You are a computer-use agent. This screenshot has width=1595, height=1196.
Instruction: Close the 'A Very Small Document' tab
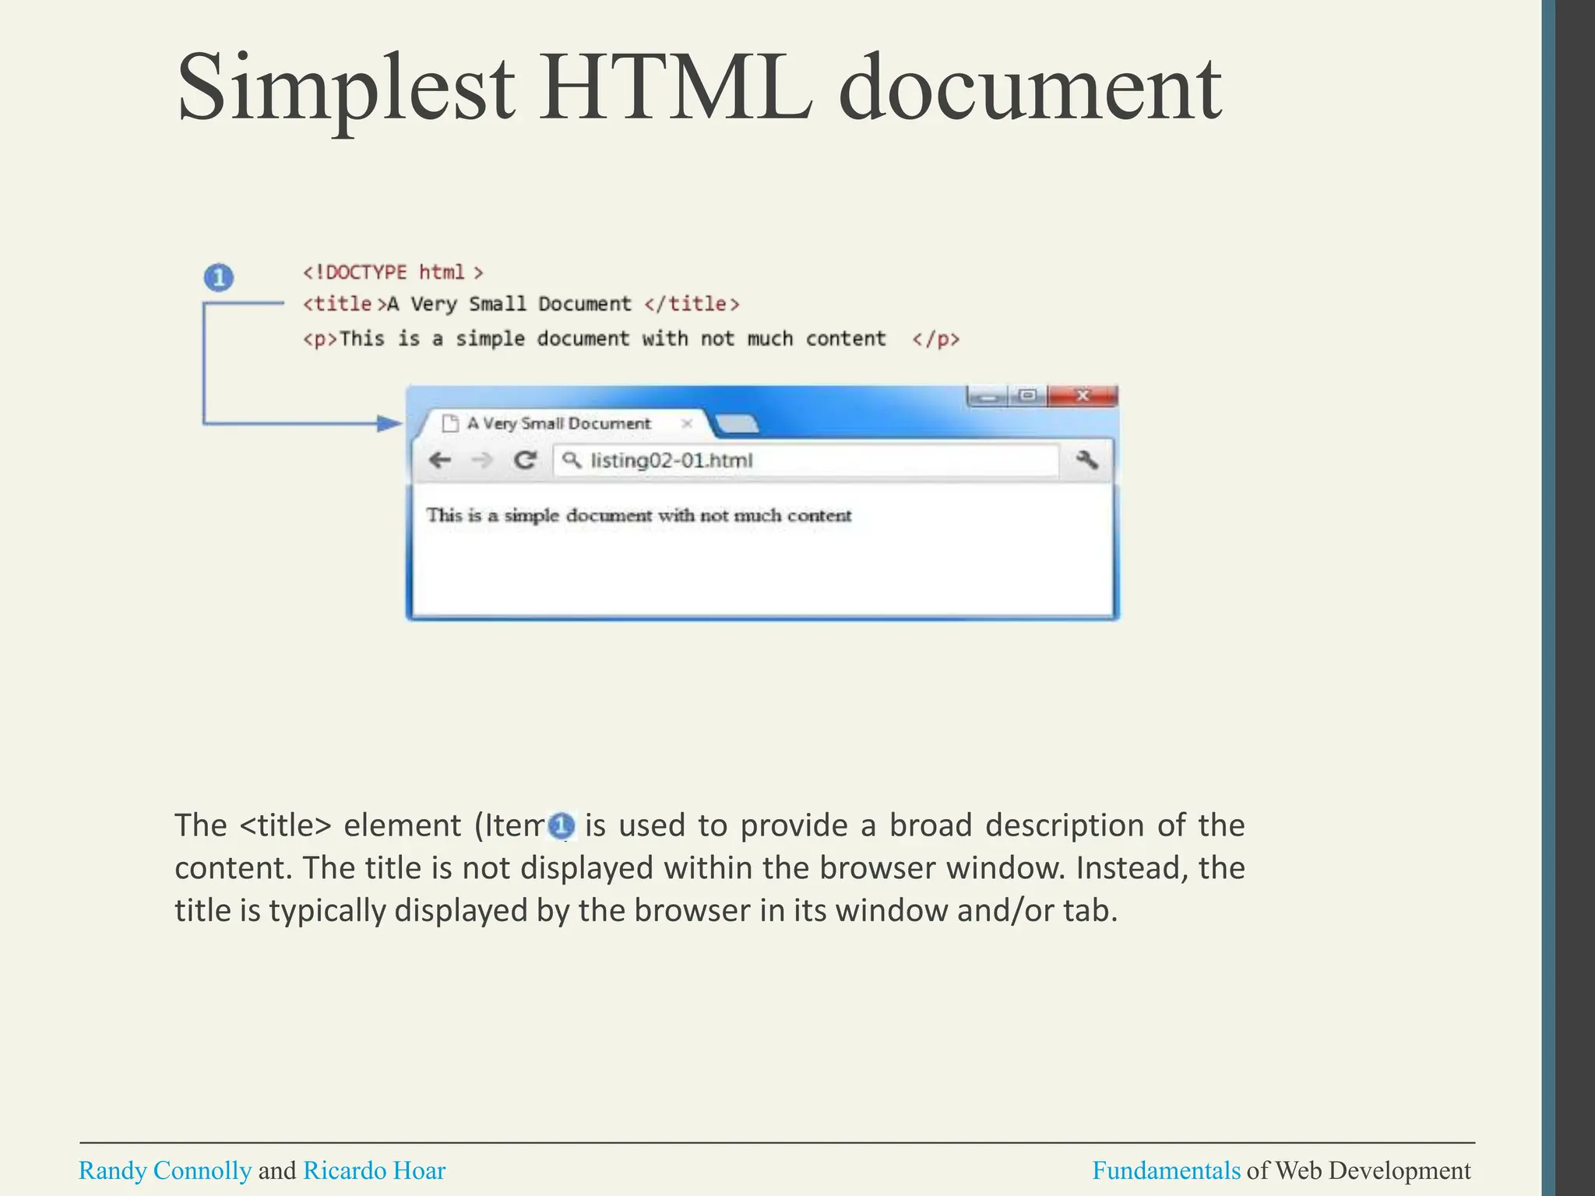[686, 424]
